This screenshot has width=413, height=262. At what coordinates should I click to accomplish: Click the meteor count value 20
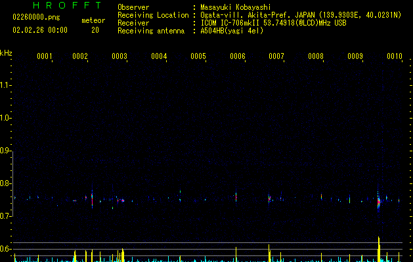[95, 30]
